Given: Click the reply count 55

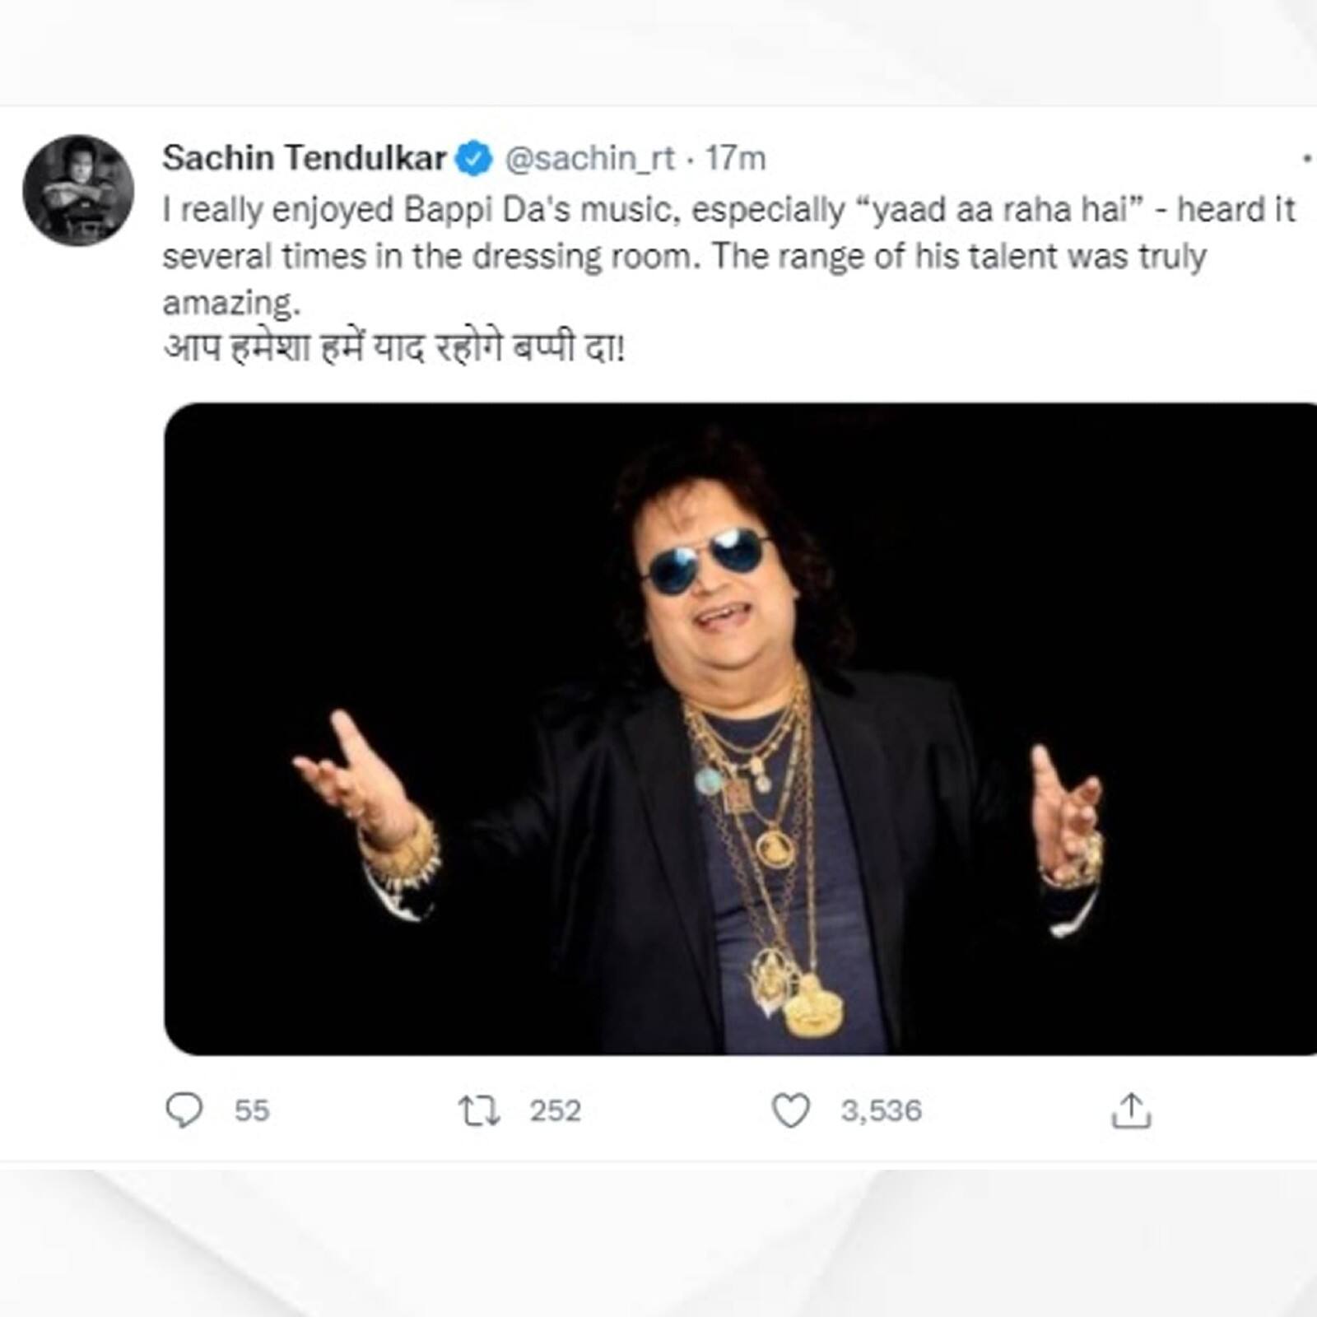Looking at the screenshot, I should pos(252,1110).
